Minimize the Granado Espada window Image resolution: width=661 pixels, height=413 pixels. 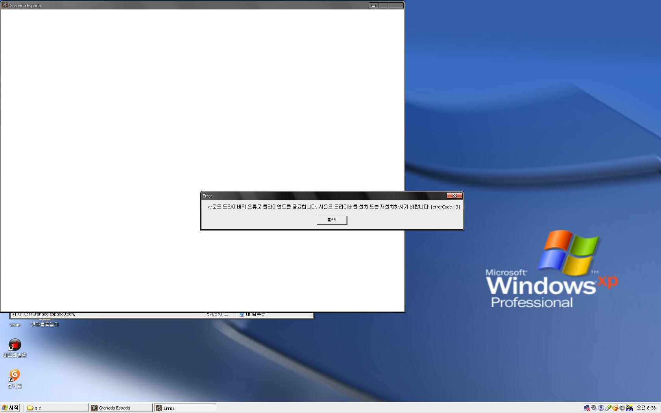tap(373, 6)
